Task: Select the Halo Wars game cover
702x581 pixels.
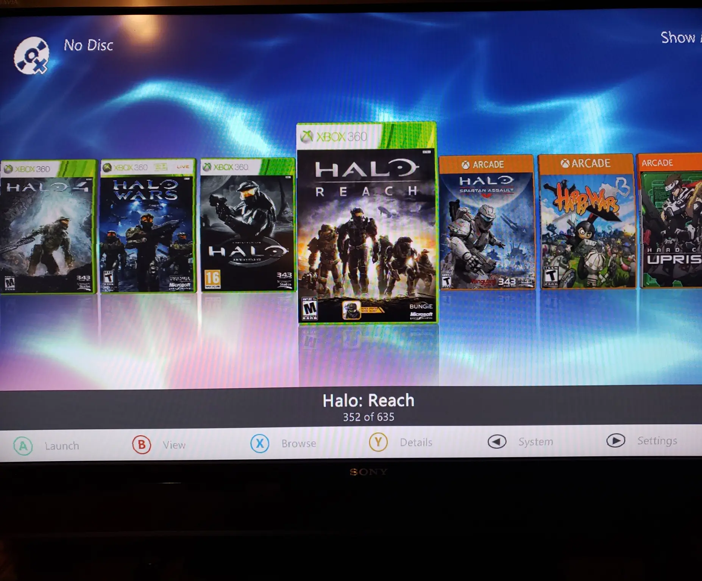Action: (x=148, y=226)
